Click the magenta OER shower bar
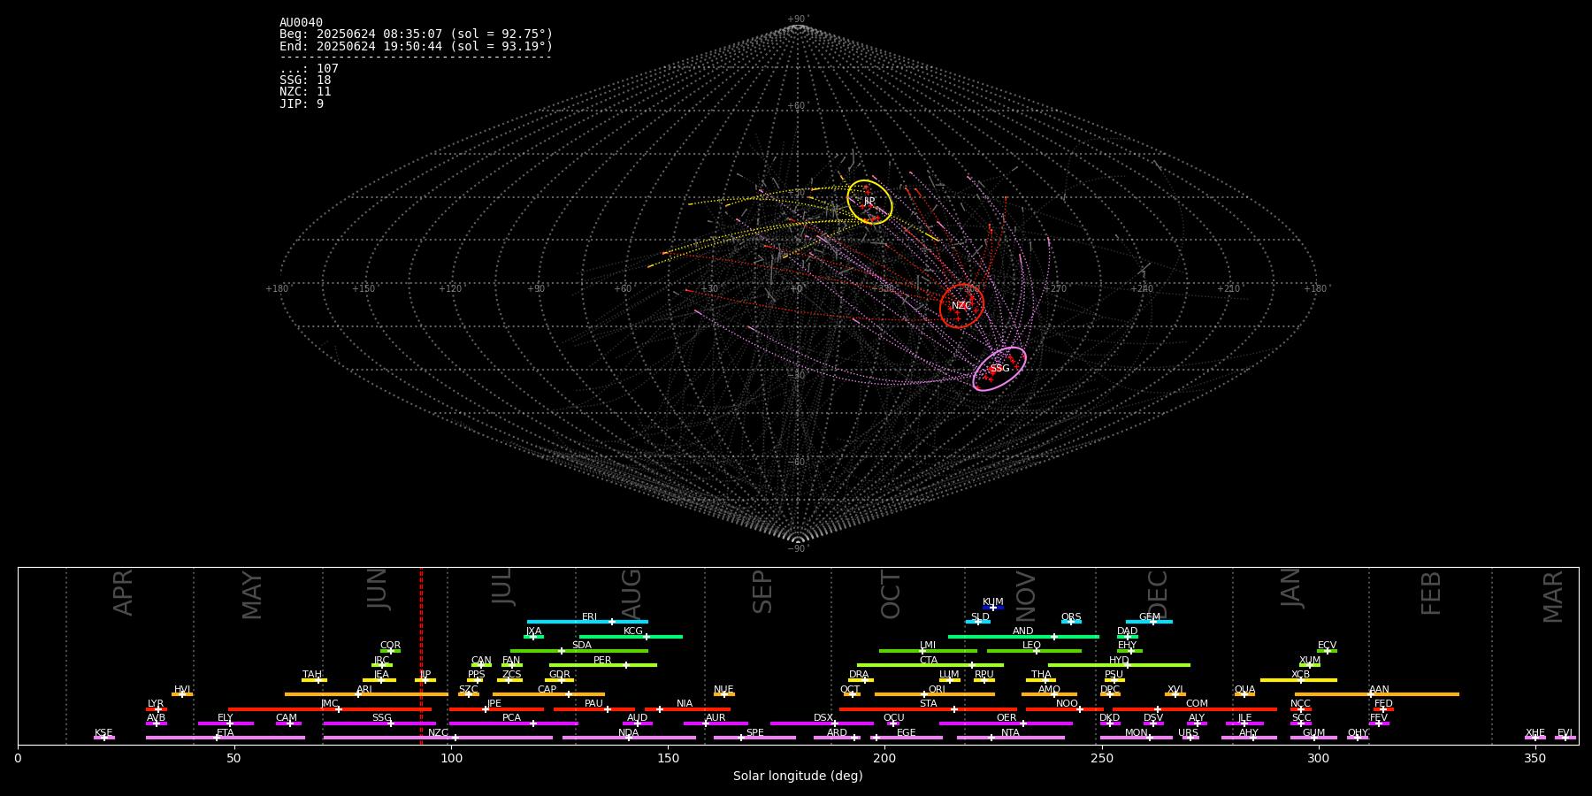This screenshot has height=796, width=1592. pyautogui.click(x=1006, y=723)
